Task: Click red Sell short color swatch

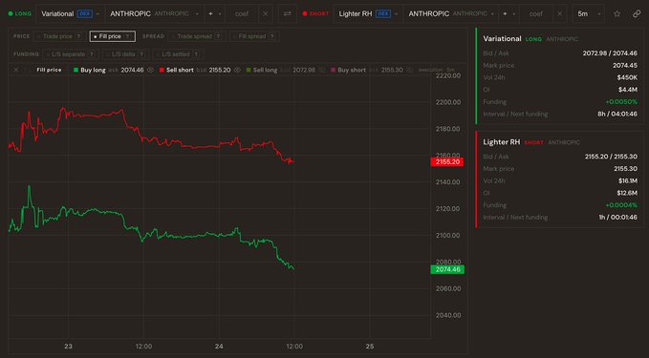Action: [x=162, y=70]
